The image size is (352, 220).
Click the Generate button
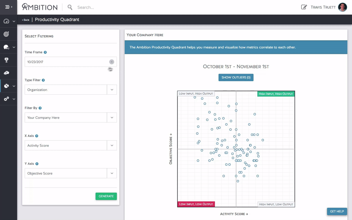pos(106,196)
